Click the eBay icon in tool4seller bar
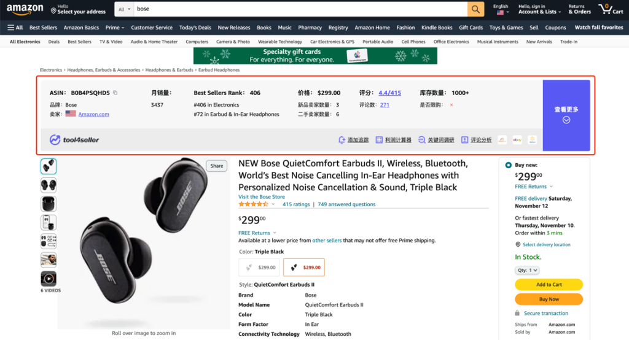 click(x=517, y=140)
